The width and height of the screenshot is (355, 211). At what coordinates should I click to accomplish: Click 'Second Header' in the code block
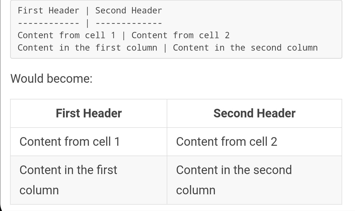click(x=128, y=11)
